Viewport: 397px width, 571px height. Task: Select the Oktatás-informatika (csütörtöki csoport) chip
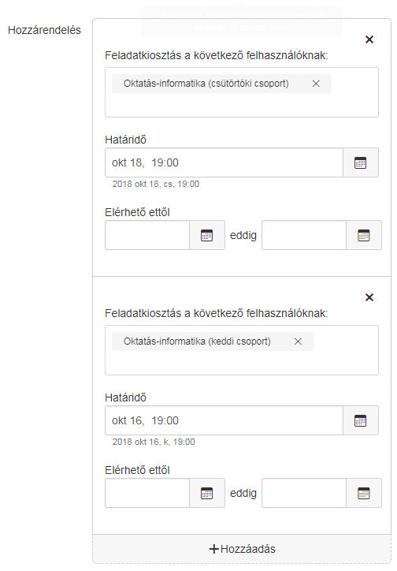[x=206, y=84]
